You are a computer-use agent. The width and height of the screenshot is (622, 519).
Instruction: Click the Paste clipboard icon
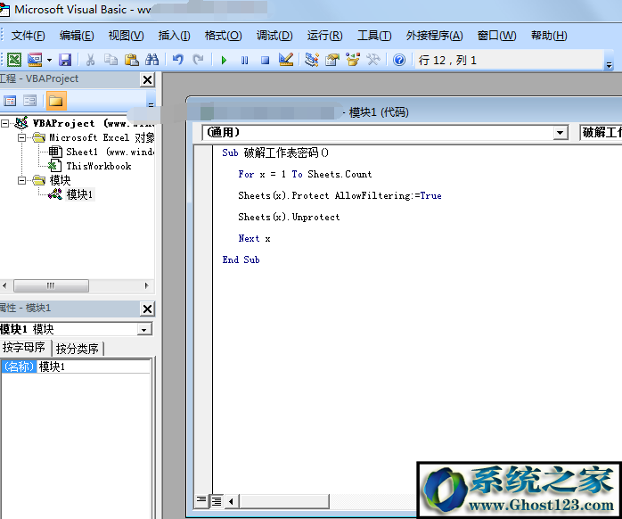click(131, 60)
